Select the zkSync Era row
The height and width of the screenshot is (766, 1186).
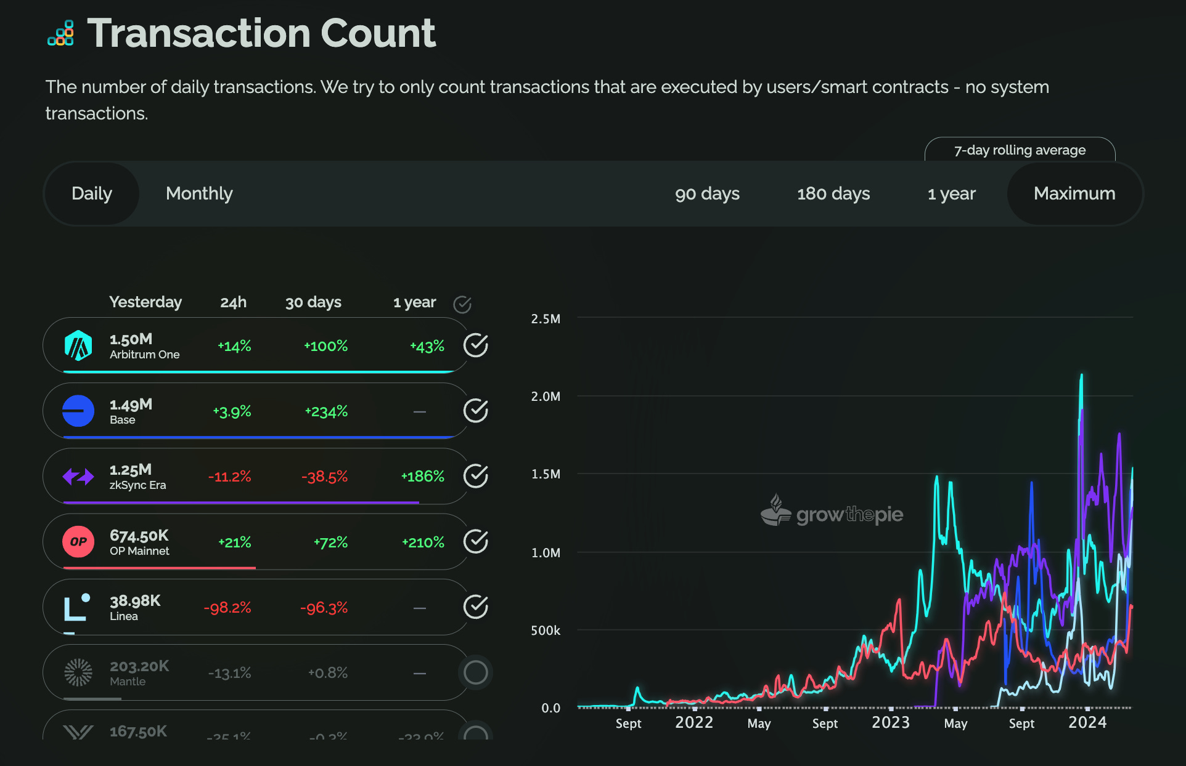pyautogui.click(x=256, y=476)
